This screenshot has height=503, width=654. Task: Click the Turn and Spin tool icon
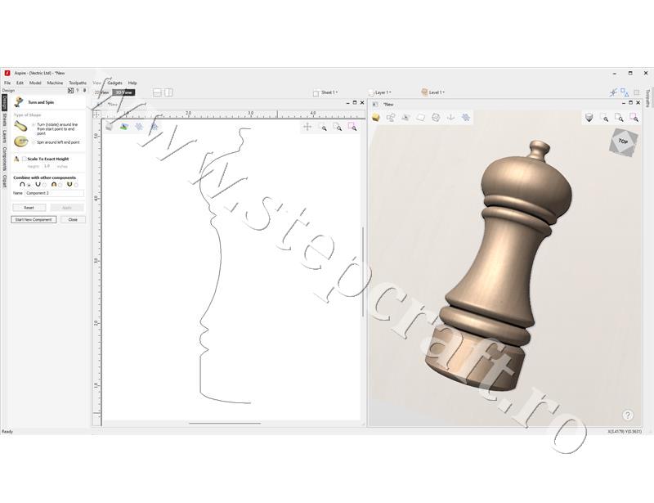coord(19,102)
